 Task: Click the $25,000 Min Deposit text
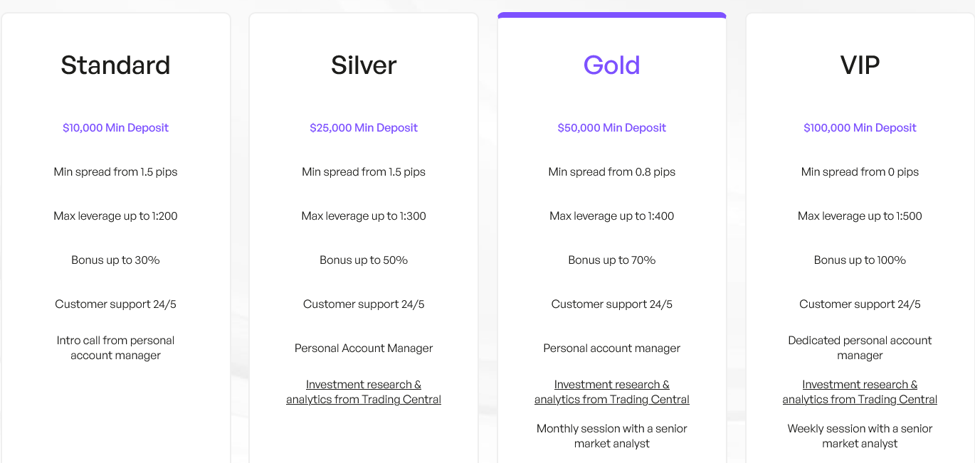point(364,128)
